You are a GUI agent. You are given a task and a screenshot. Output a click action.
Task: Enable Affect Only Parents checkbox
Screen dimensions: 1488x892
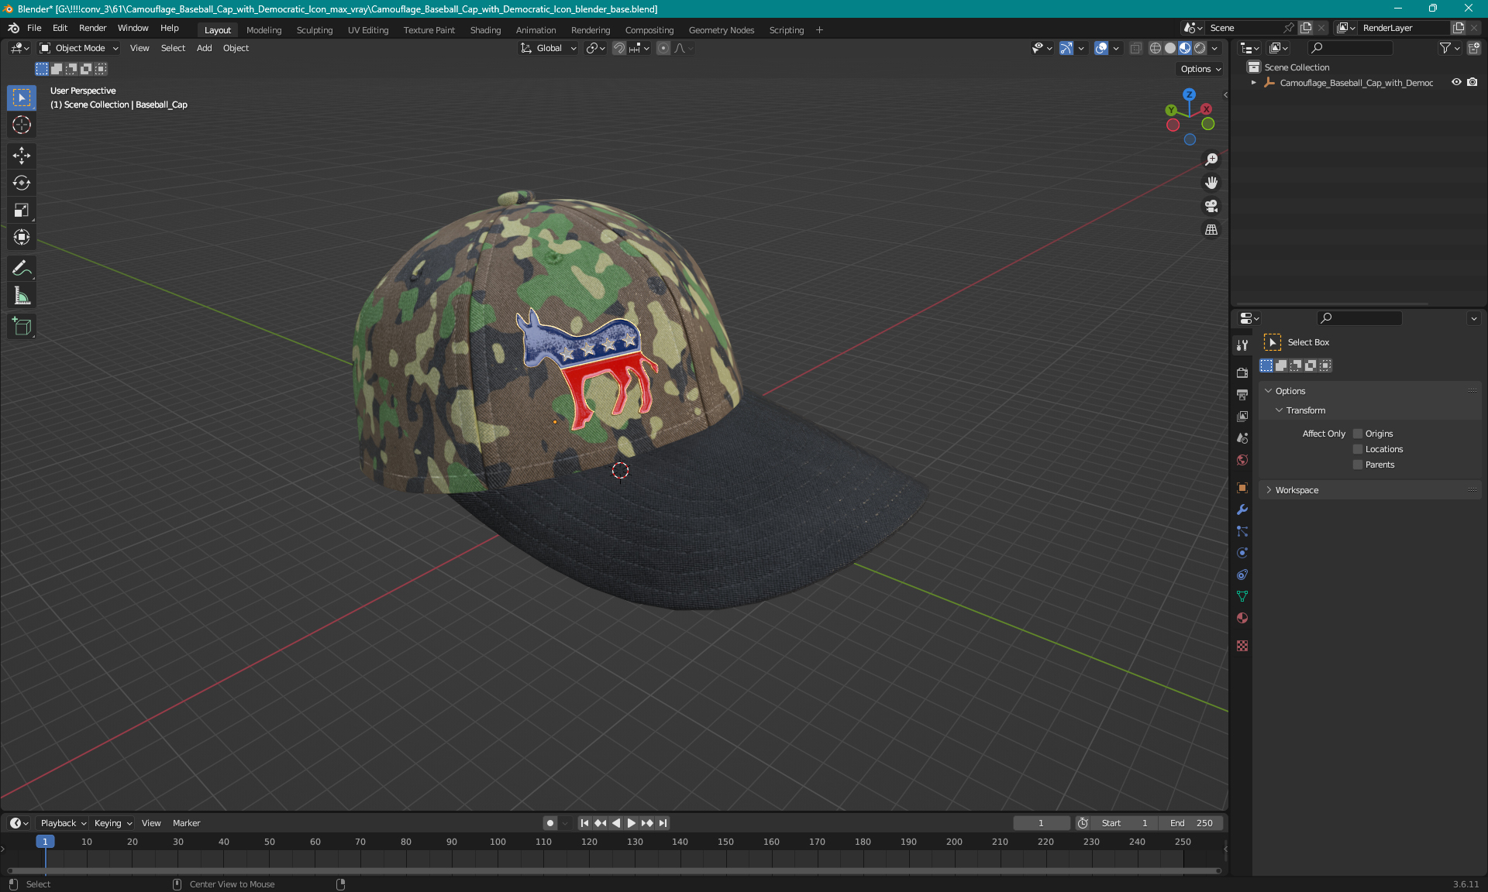point(1358,465)
